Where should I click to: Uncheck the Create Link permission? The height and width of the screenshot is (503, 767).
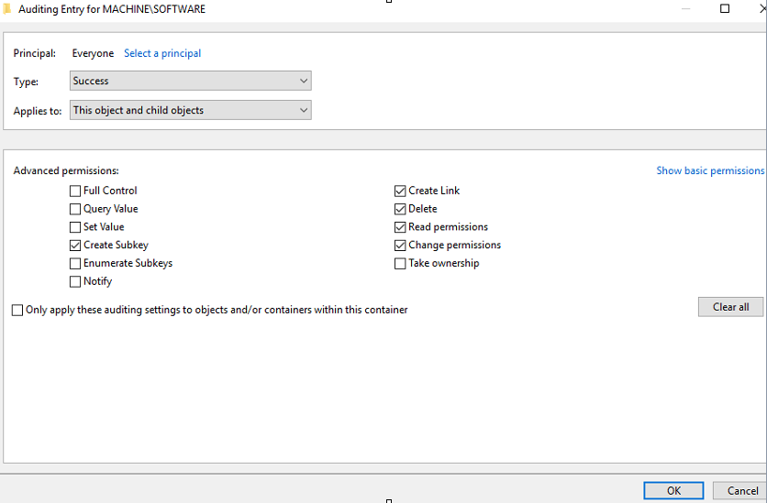click(x=400, y=191)
